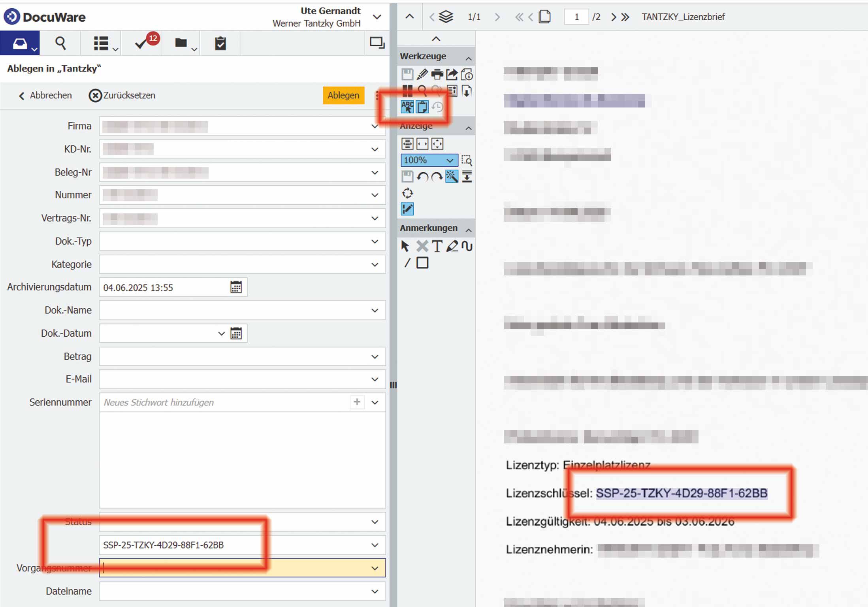The width and height of the screenshot is (868, 607).
Task: Click the grayed history clock icon
Action: 437,107
